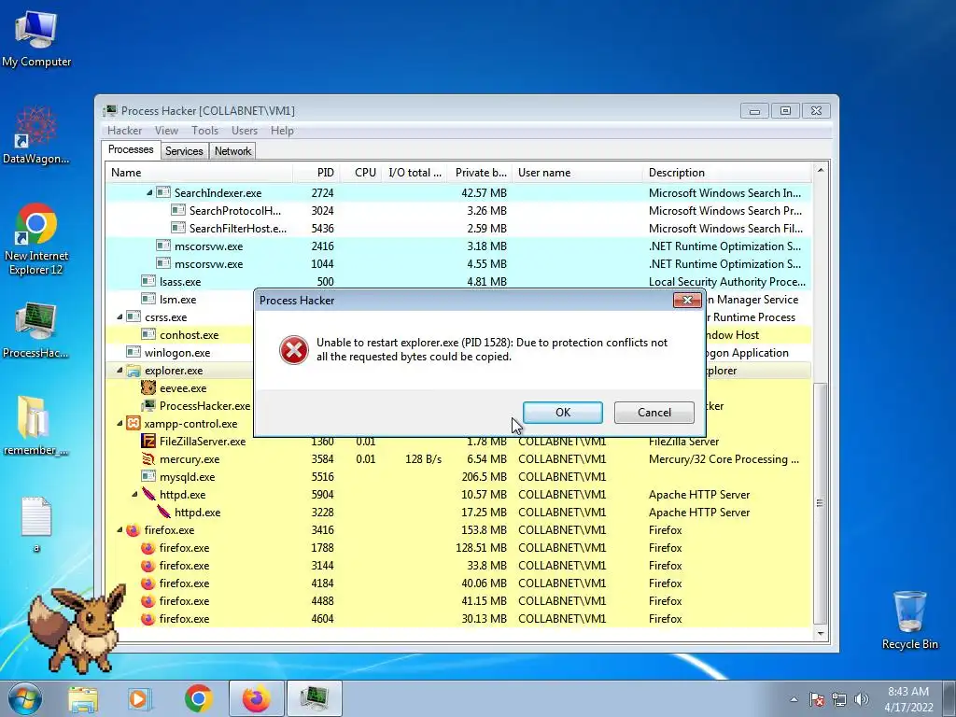This screenshot has width=956, height=717.
Task: Click the volume icon in system tray
Action: point(862,699)
